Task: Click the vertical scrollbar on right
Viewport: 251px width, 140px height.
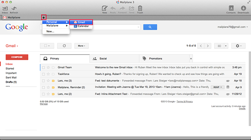Action: pyautogui.click(x=250, y=89)
